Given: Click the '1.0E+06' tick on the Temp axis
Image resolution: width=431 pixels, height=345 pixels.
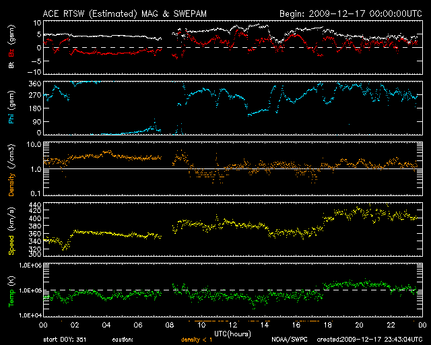Looking at the screenshot, I should point(30,265).
